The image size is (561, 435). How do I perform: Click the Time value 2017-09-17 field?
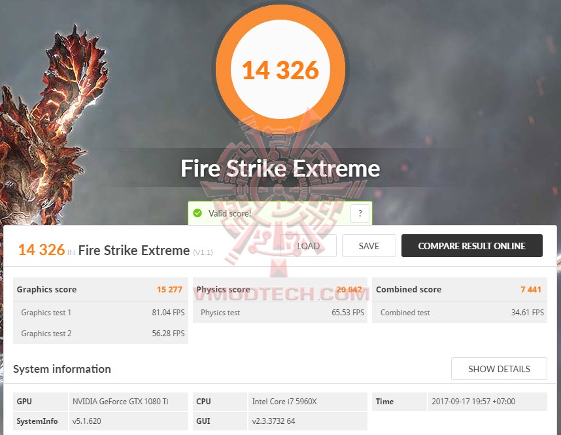tap(487, 402)
